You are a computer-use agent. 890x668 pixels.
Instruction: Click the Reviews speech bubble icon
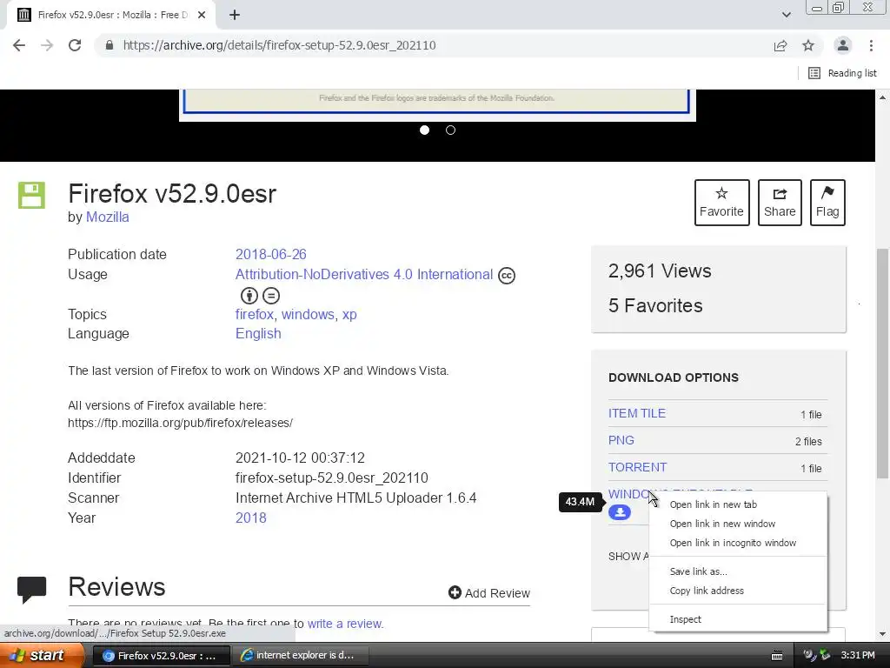point(32,589)
